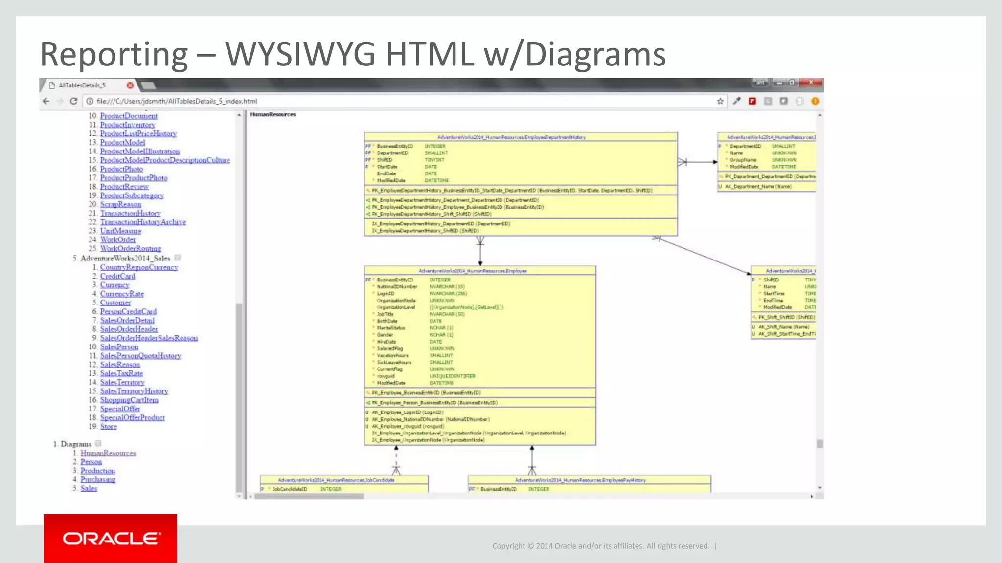Viewport: 1002px width, 563px height.
Task: Open the CountryRegionCurrency link
Action: click(x=139, y=267)
